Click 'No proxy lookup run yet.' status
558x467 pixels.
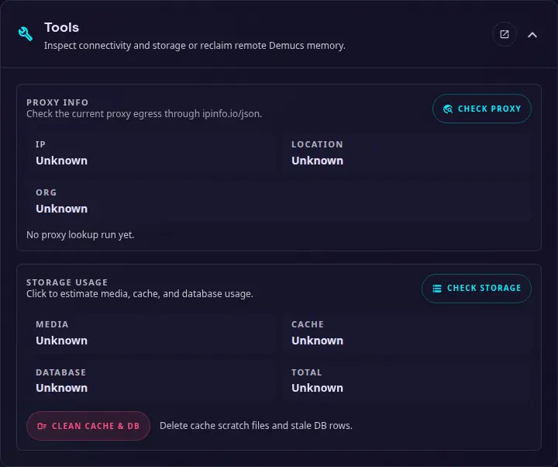[81, 235]
